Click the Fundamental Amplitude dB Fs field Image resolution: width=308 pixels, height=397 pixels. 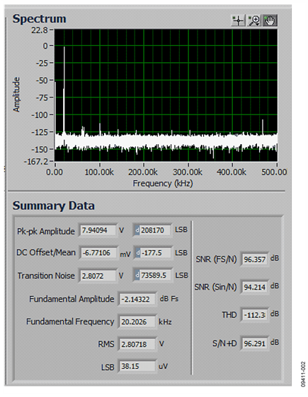(x=137, y=300)
